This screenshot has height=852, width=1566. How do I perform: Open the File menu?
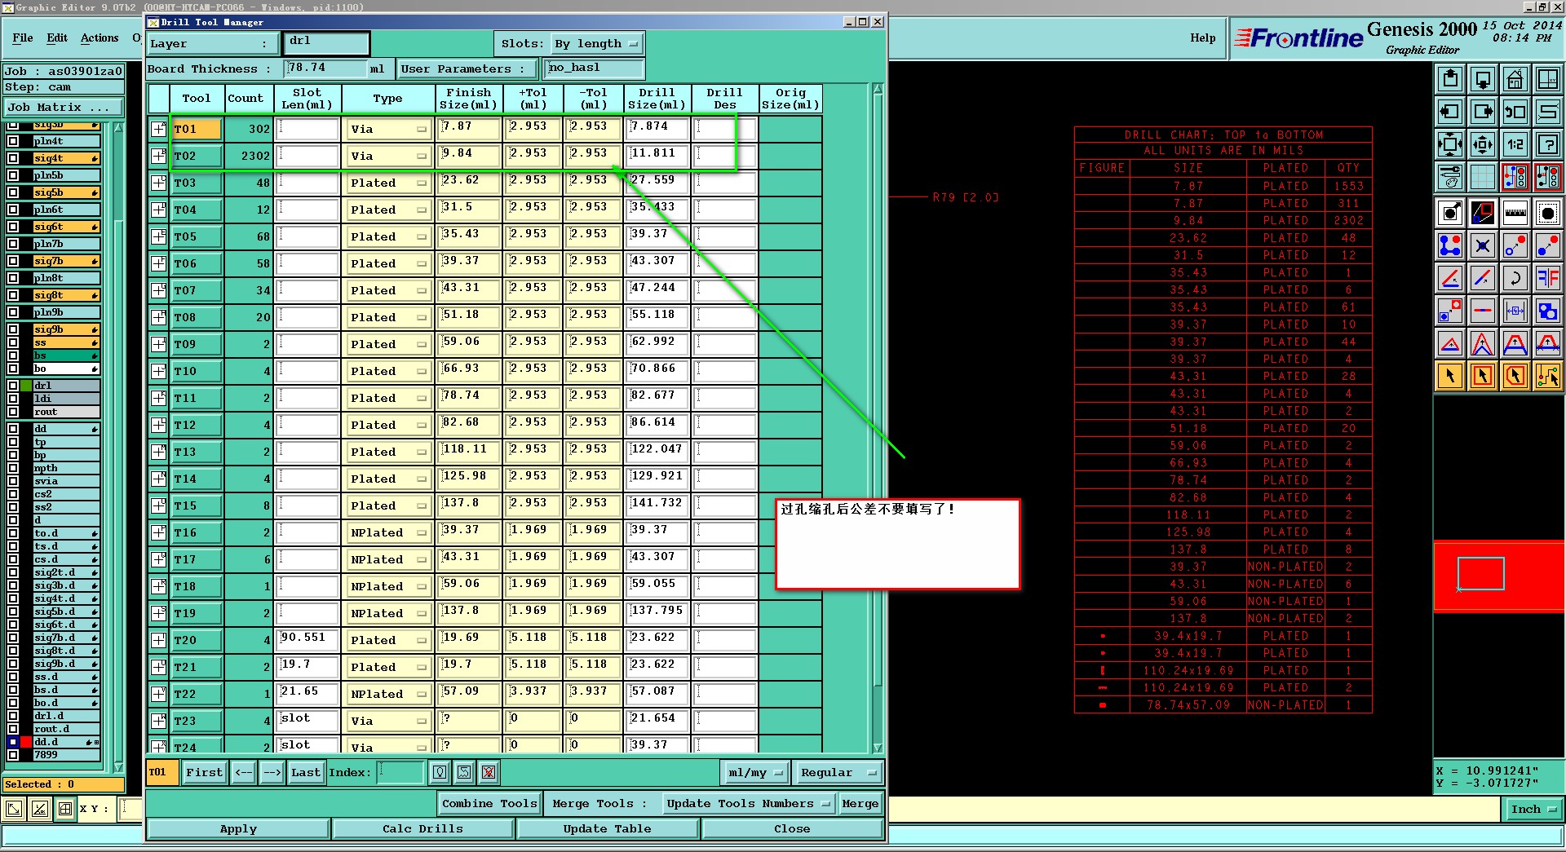click(23, 38)
